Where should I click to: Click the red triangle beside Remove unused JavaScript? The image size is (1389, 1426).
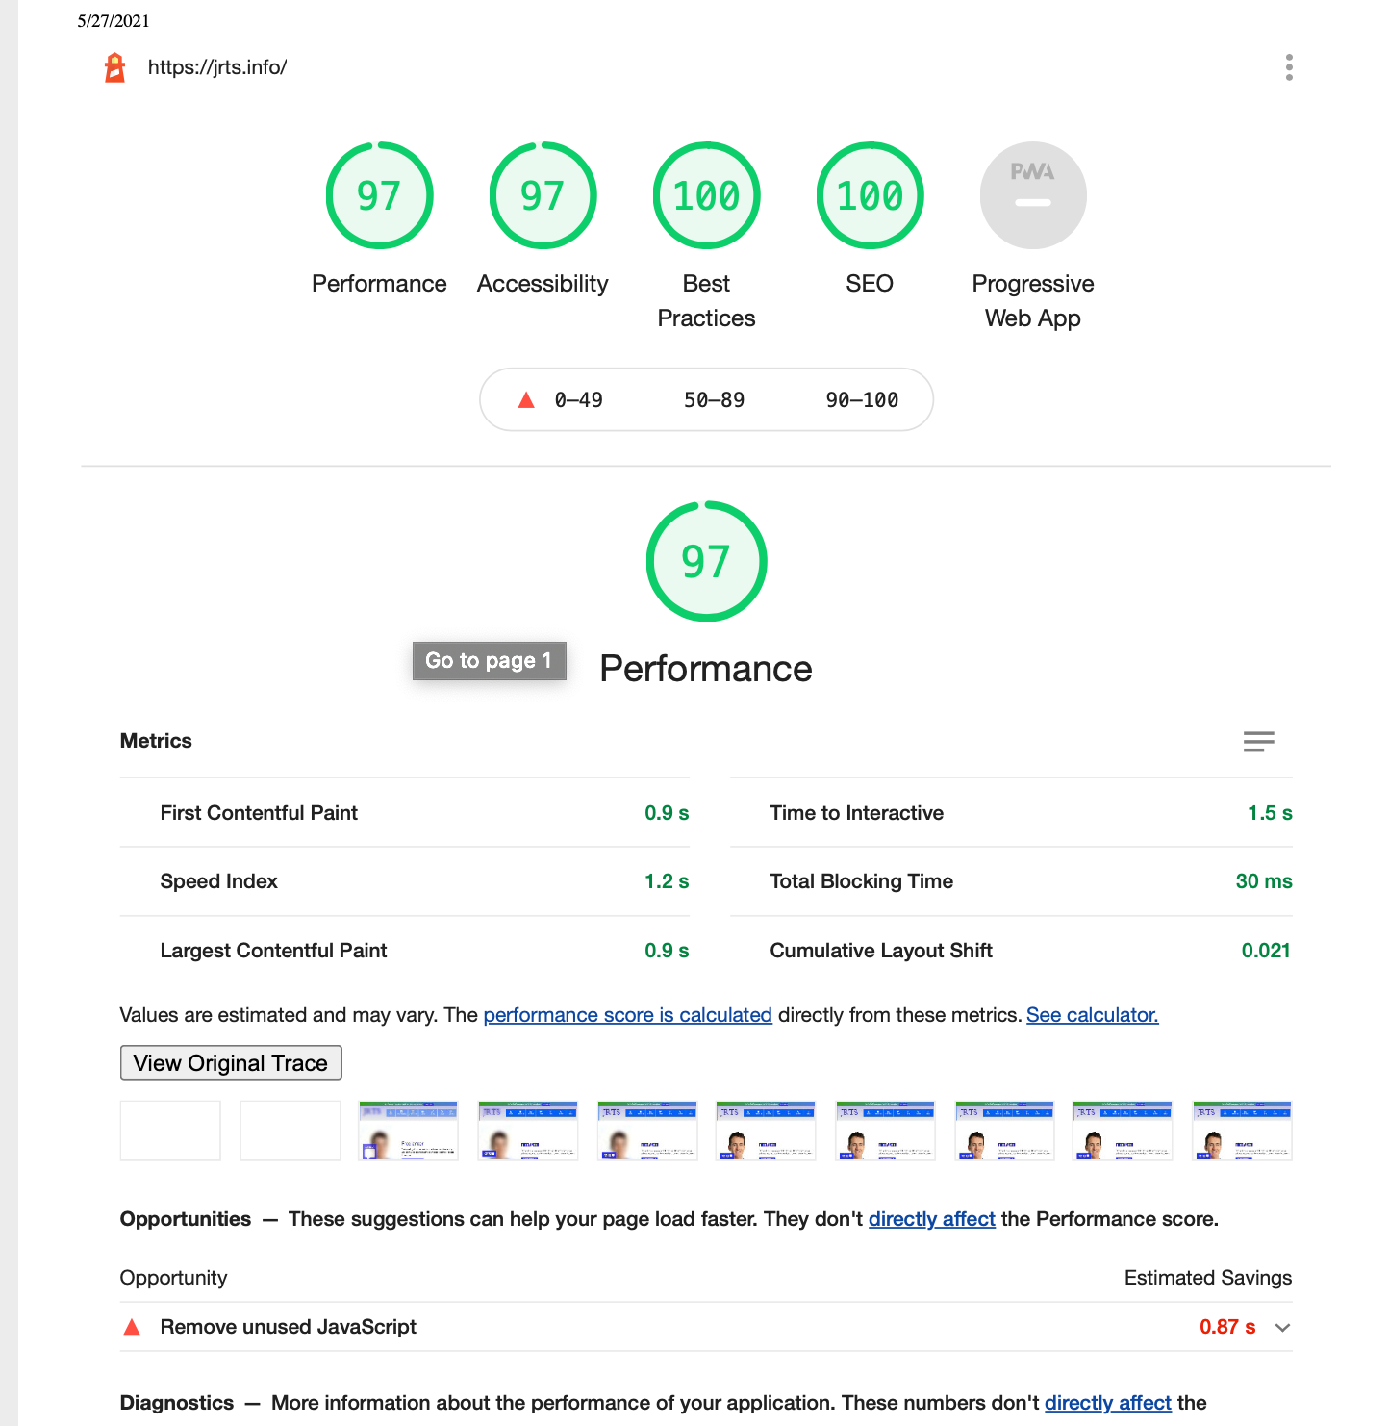tap(133, 1327)
